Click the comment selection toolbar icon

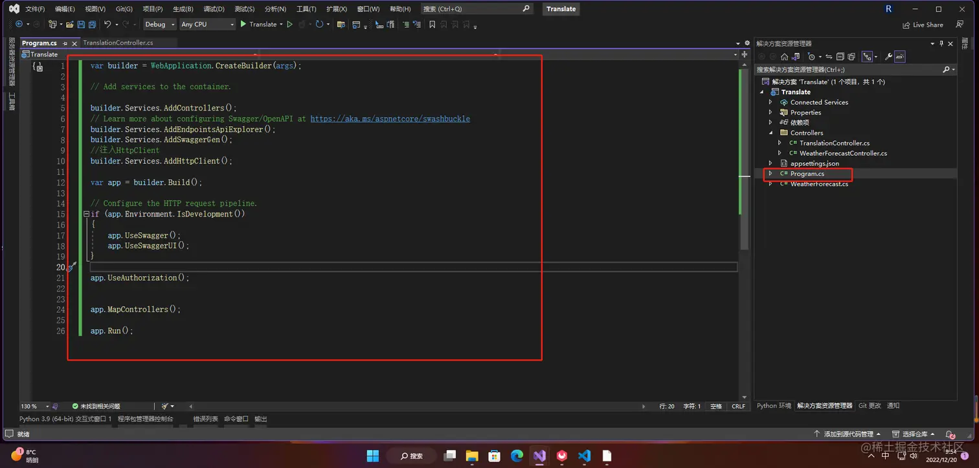(x=405, y=24)
